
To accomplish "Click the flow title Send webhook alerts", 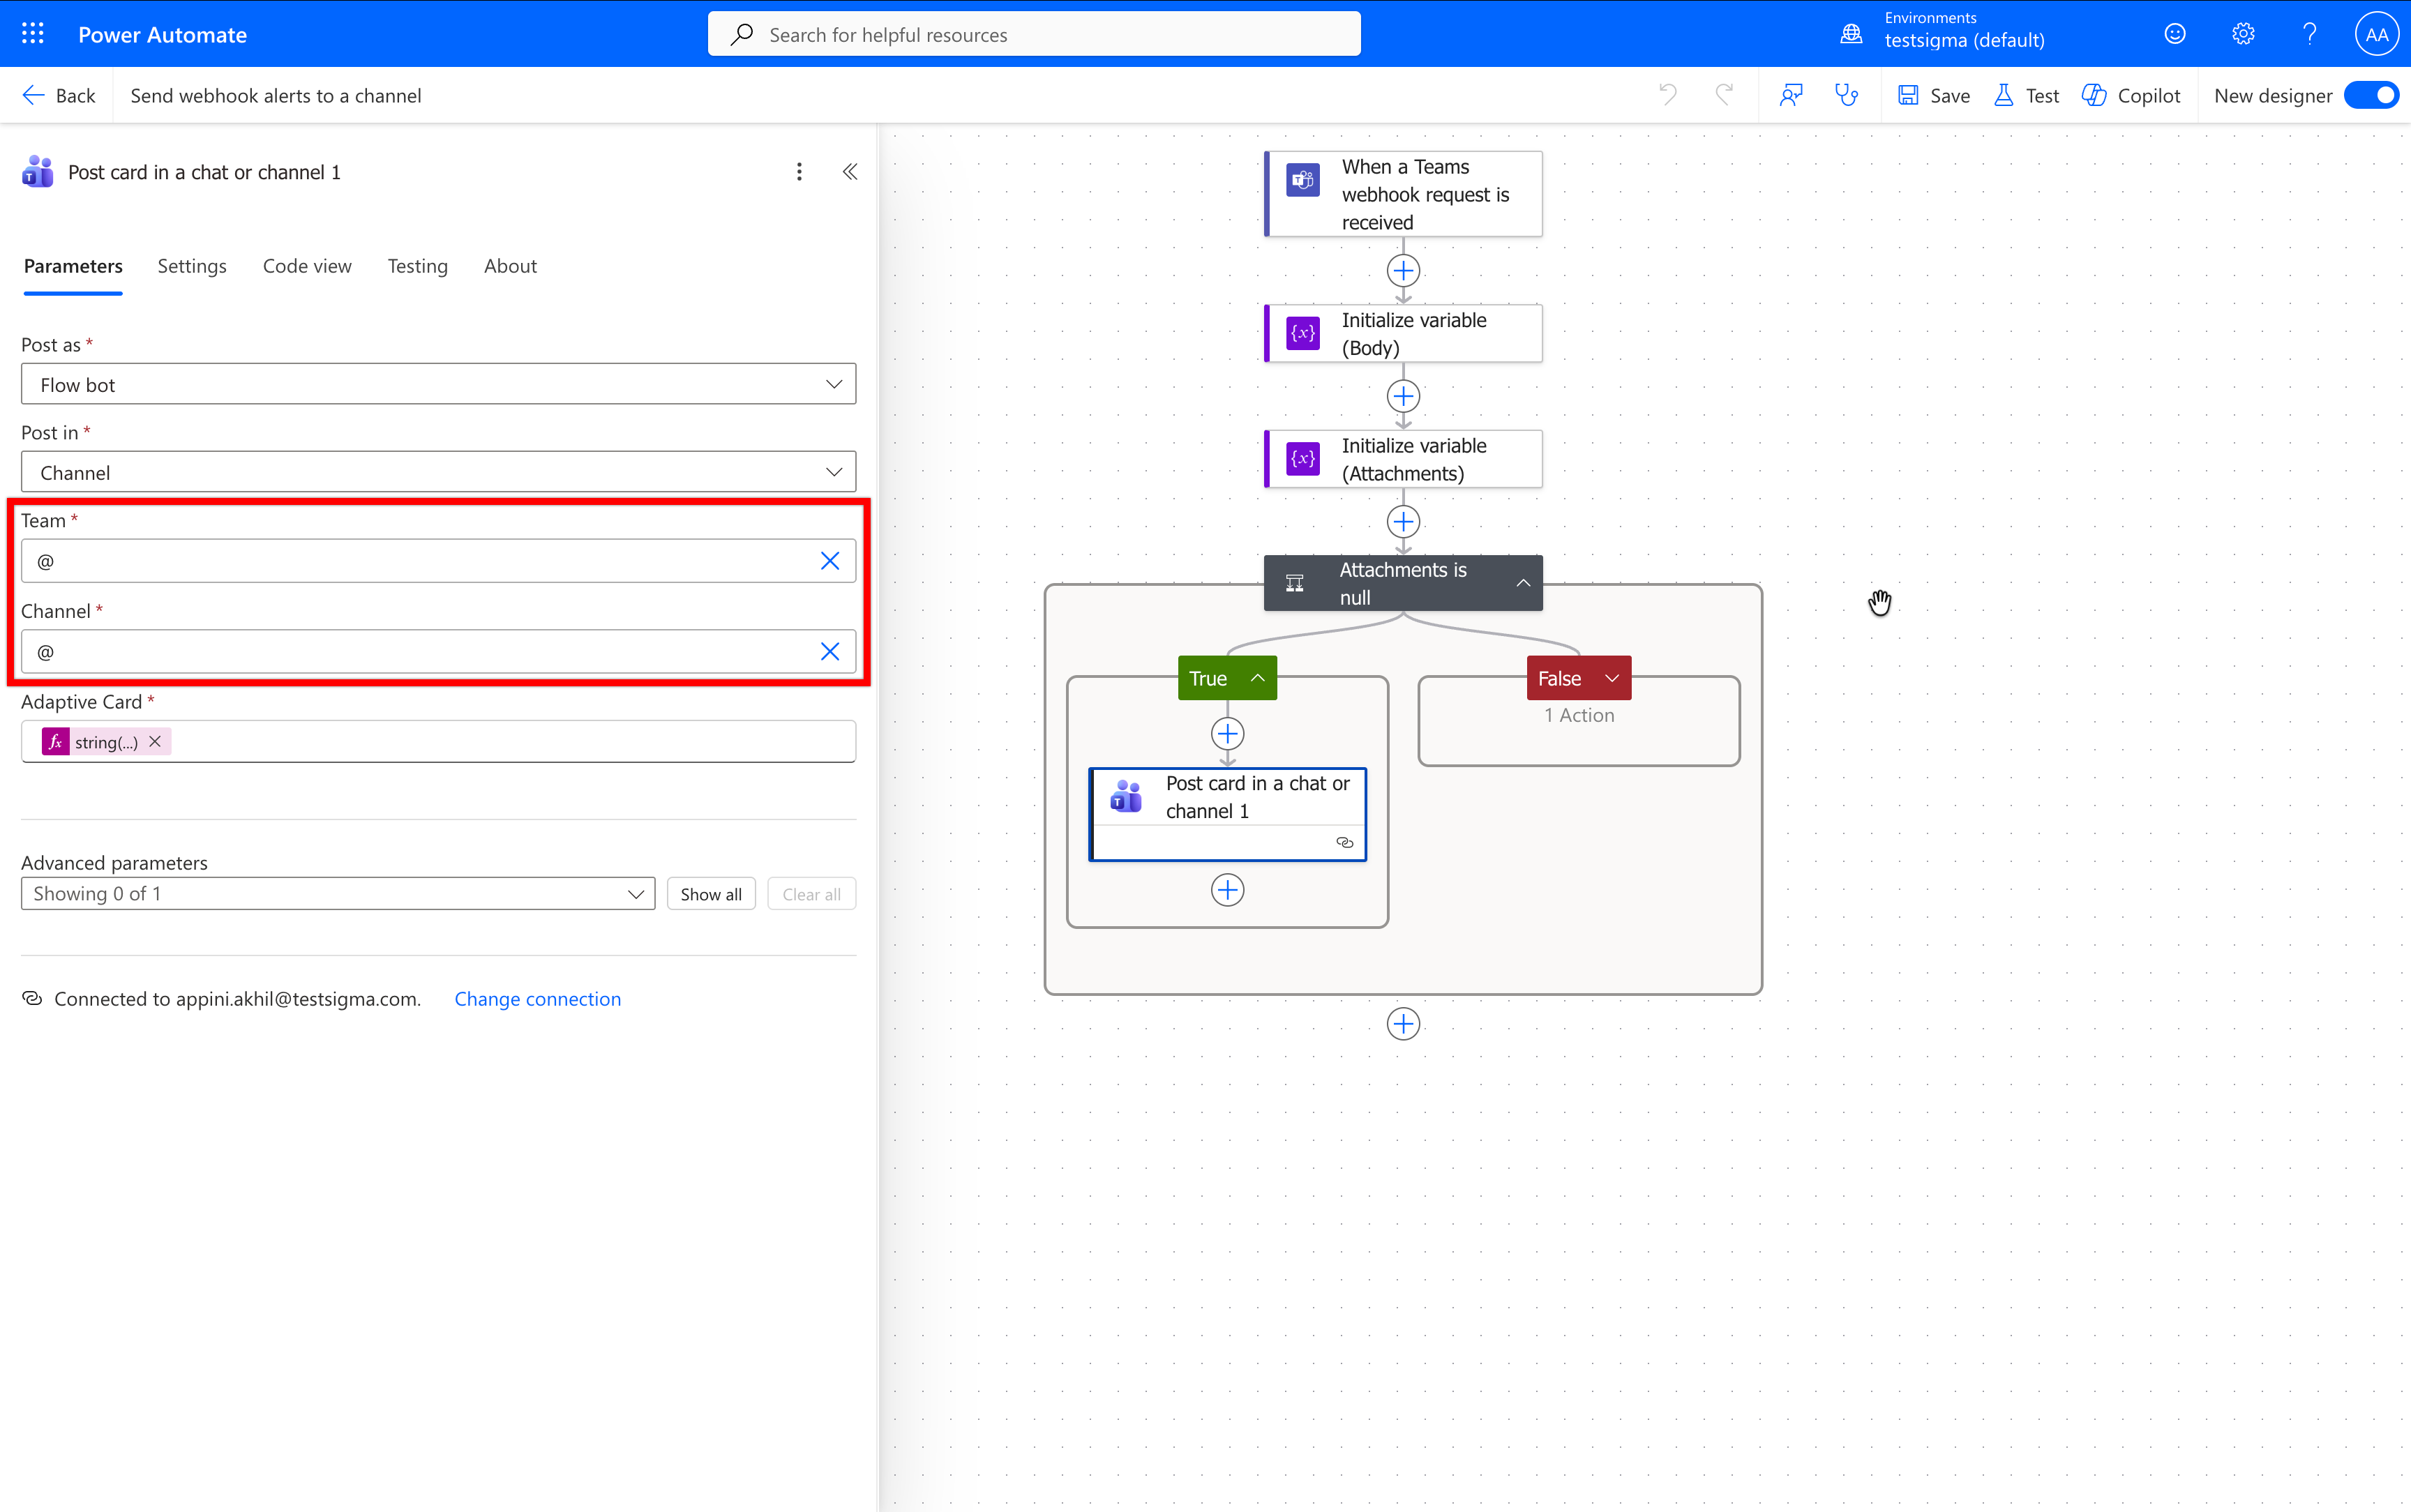I will (x=276, y=95).
